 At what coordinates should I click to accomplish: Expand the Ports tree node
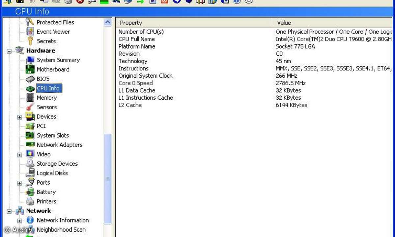(x=20, y=183)
